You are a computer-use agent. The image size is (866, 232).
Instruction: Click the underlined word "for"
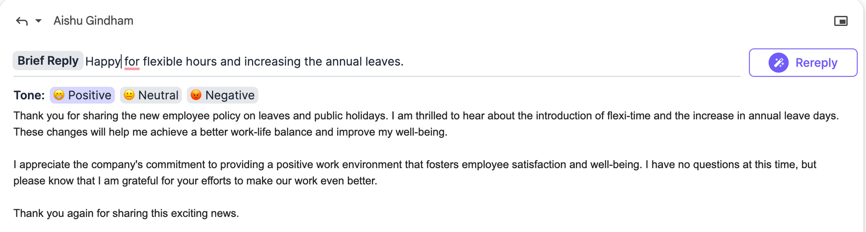[132, 62]
